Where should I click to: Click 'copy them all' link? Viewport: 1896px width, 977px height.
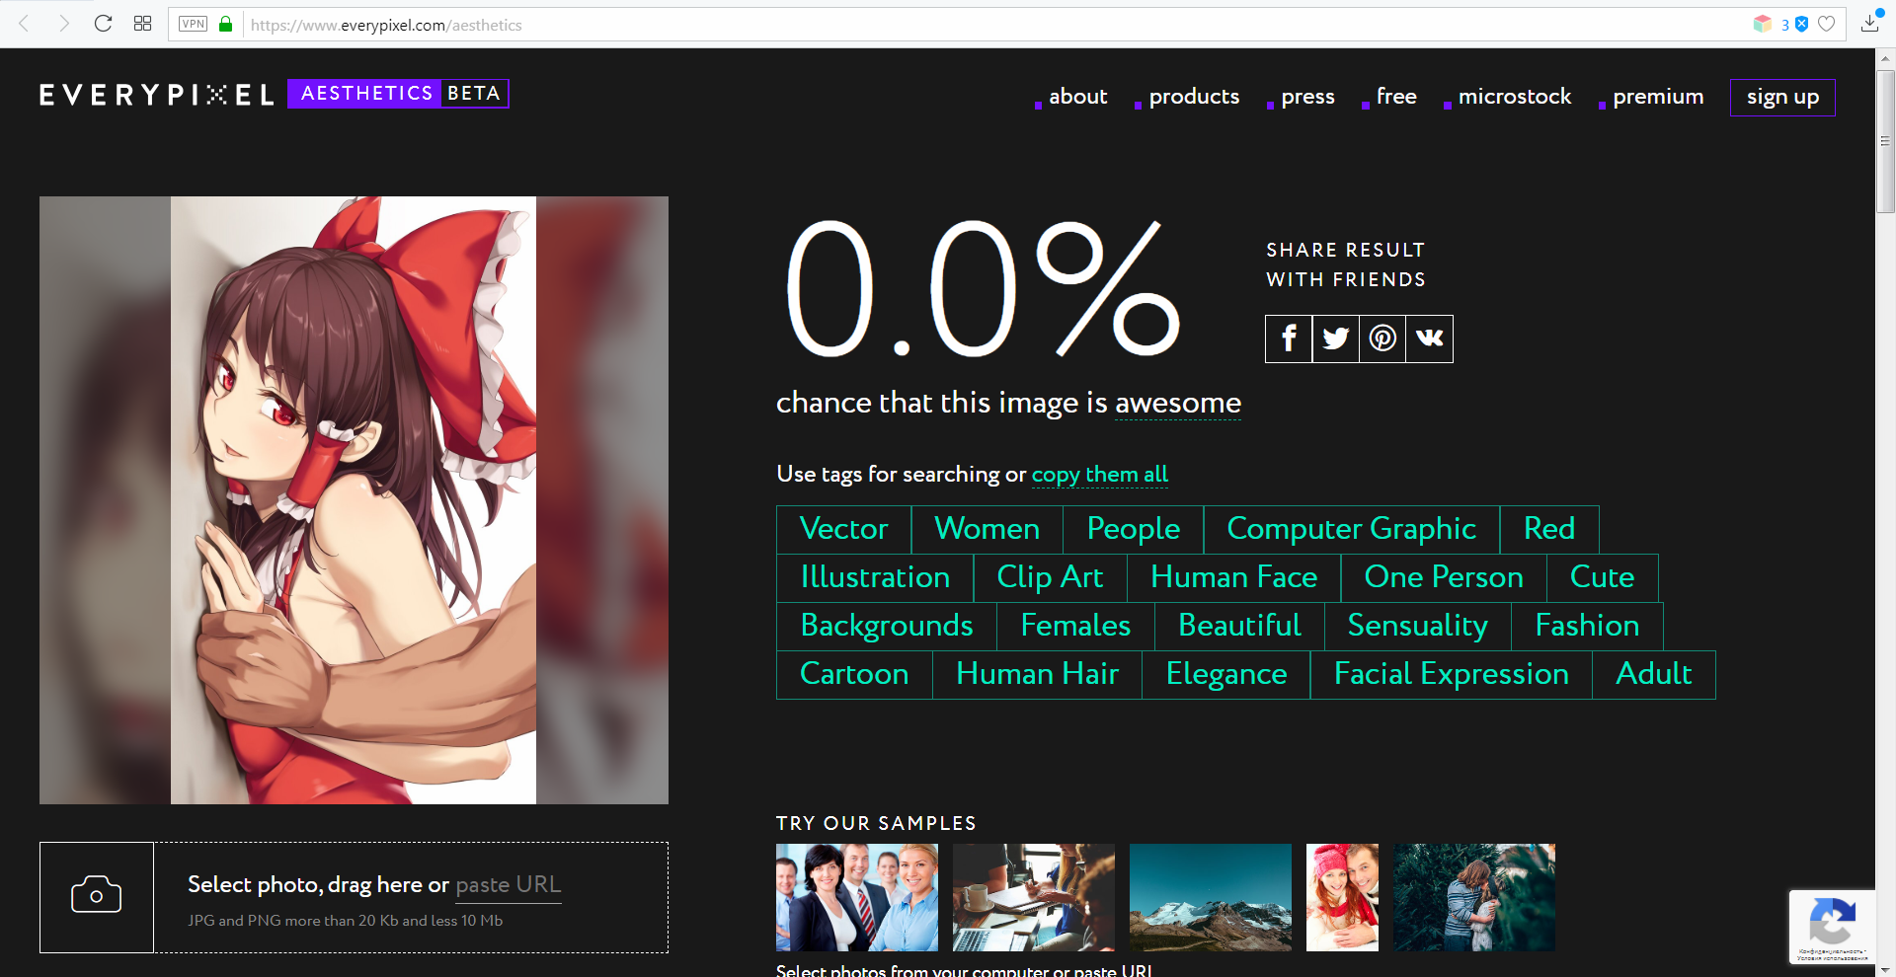[x=1100, y=475]
